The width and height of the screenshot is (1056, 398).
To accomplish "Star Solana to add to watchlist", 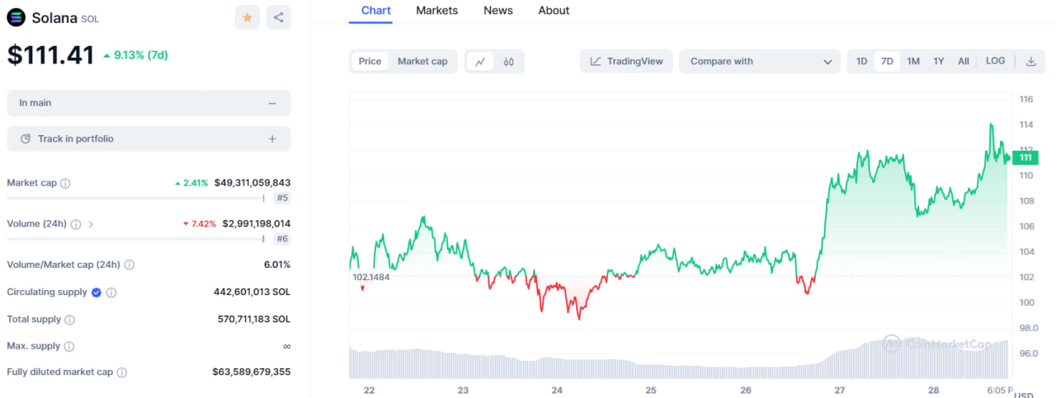I will click(247, 17).
